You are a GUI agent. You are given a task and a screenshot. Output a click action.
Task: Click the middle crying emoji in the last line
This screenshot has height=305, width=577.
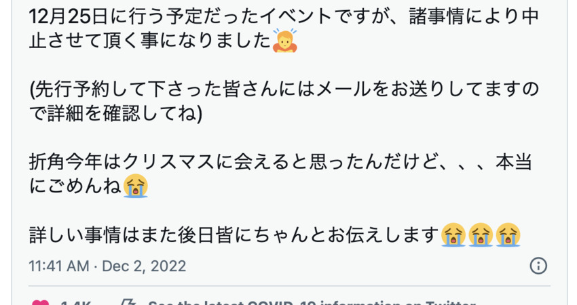coord(481,235)
